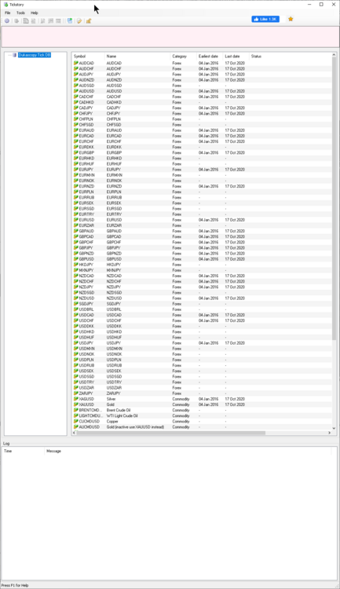Viewport: 340px width, 589px height.
Task: Click the GBPAUD symbol text
Action: point(86,231)
